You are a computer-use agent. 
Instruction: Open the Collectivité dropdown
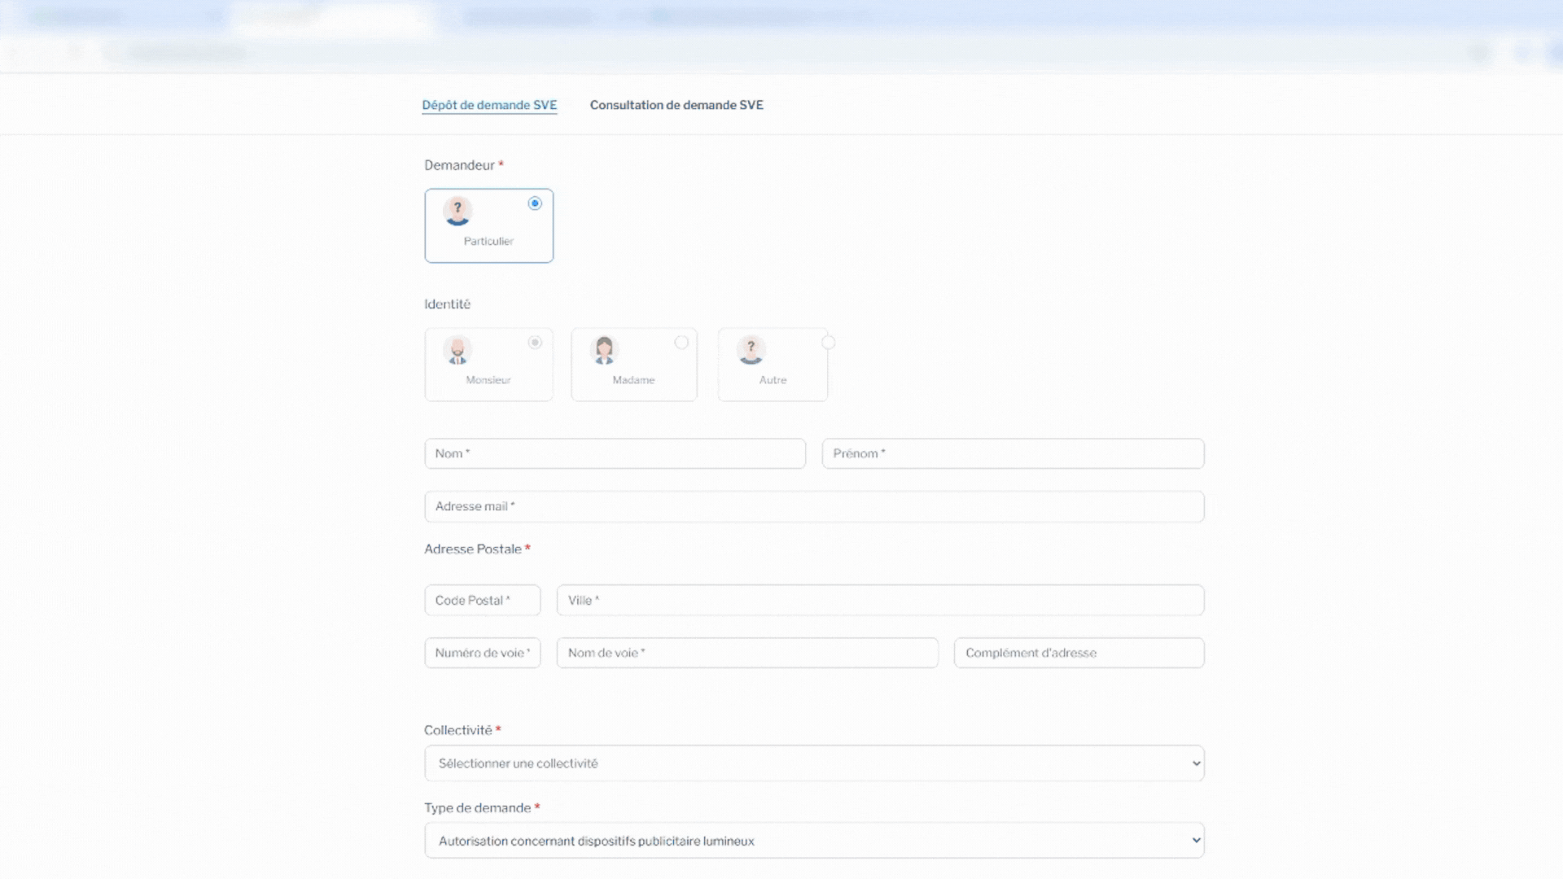click(x=814, y=763)
